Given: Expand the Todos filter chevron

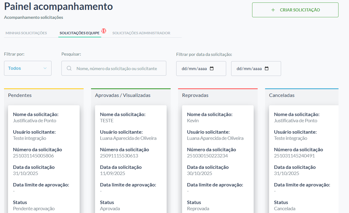Looking at the screenshot, I should [45, 68].
